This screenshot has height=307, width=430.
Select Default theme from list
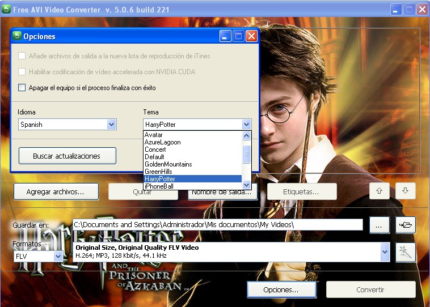click(192, 157)
